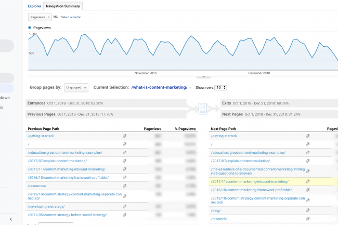Select the Navigation Summary tab

(63, 6)
